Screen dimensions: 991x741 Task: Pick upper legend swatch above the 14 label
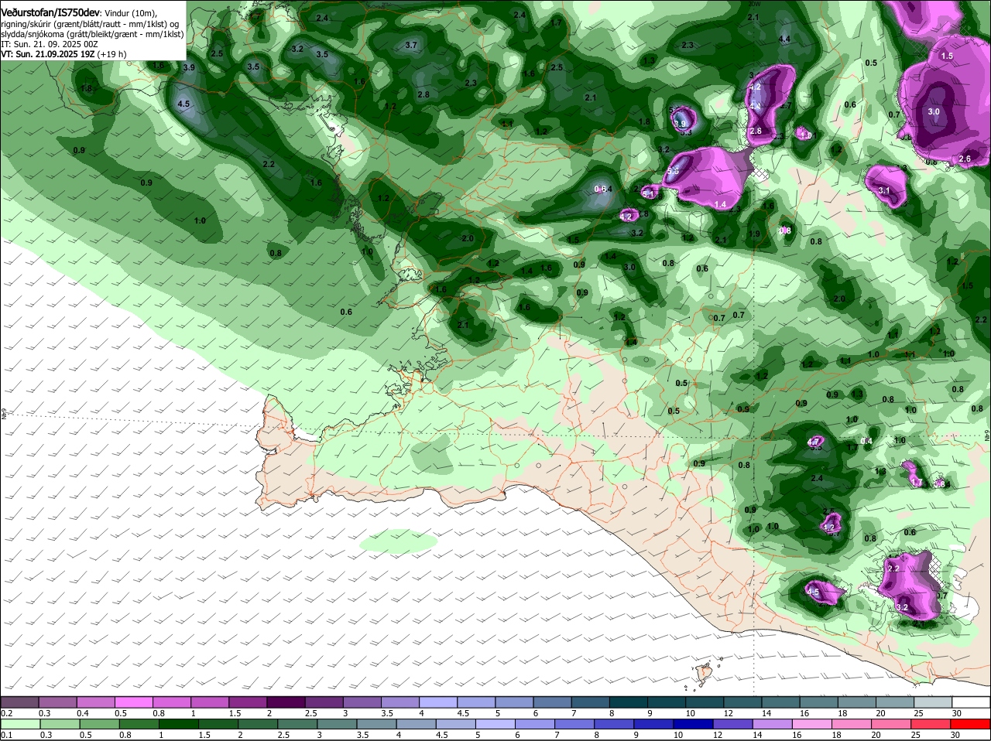tap(780, 702)
